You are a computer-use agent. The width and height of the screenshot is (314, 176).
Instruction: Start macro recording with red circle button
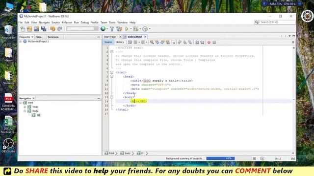(209, 43)
